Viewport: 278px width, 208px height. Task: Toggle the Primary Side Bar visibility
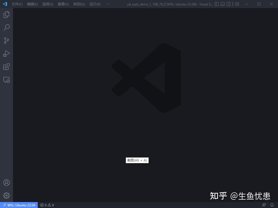pos(216,4)
